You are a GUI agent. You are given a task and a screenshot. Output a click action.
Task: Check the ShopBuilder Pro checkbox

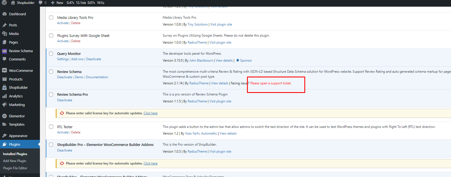[51, 145]
